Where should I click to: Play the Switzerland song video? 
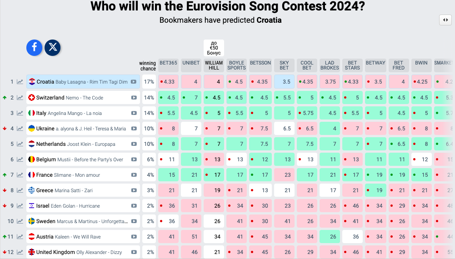134,98
